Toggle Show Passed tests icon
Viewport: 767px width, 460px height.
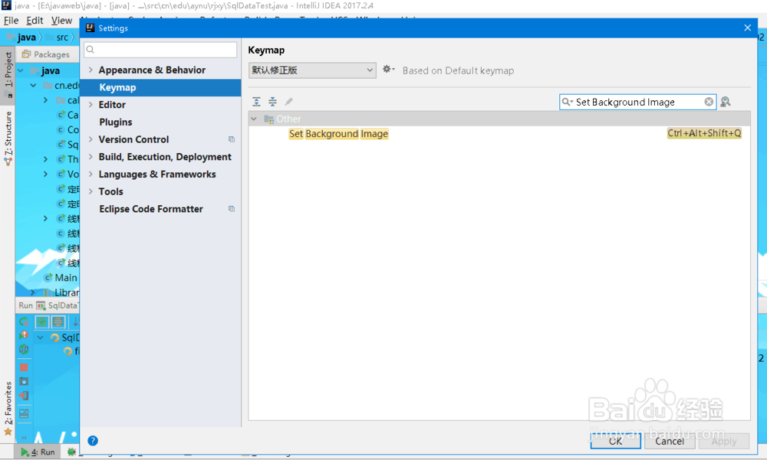(42, 321)
